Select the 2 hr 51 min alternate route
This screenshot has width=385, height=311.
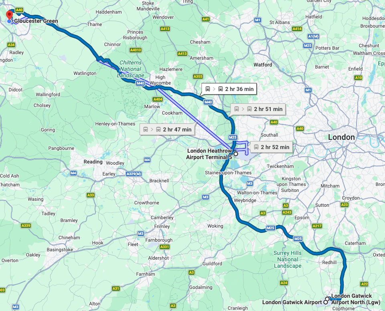[x=258, y=109]
